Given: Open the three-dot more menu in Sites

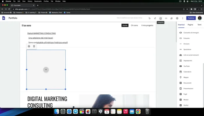Looking at the screenshot, I should [182, 18].
